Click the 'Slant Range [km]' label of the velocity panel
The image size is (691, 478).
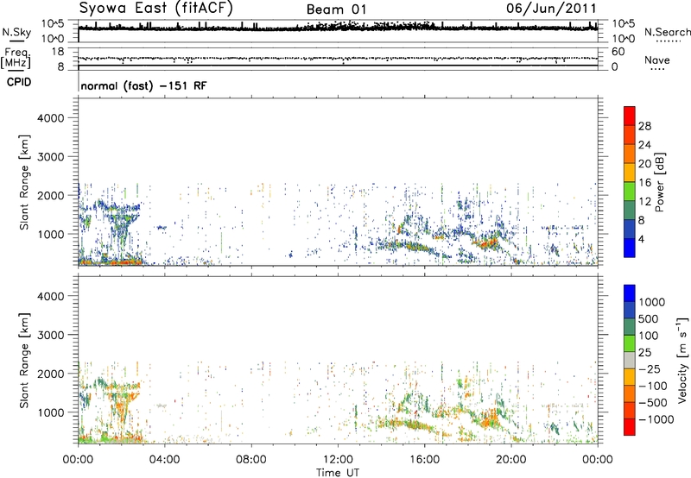24,360
